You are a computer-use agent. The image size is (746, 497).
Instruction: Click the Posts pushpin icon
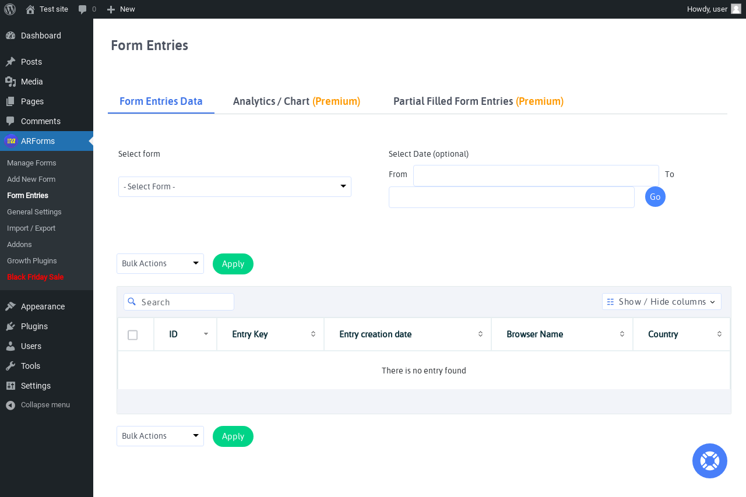pyautogui.click(x=10, y=62)
